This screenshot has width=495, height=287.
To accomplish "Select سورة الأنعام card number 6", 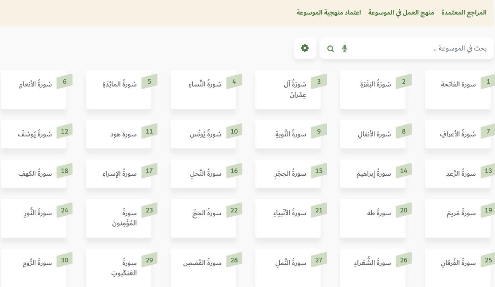I will click(34, 89).
